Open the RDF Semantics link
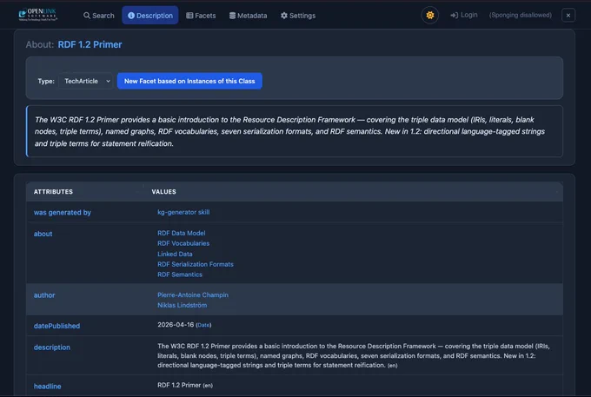 pyautogui.click(x=180, y=275)
